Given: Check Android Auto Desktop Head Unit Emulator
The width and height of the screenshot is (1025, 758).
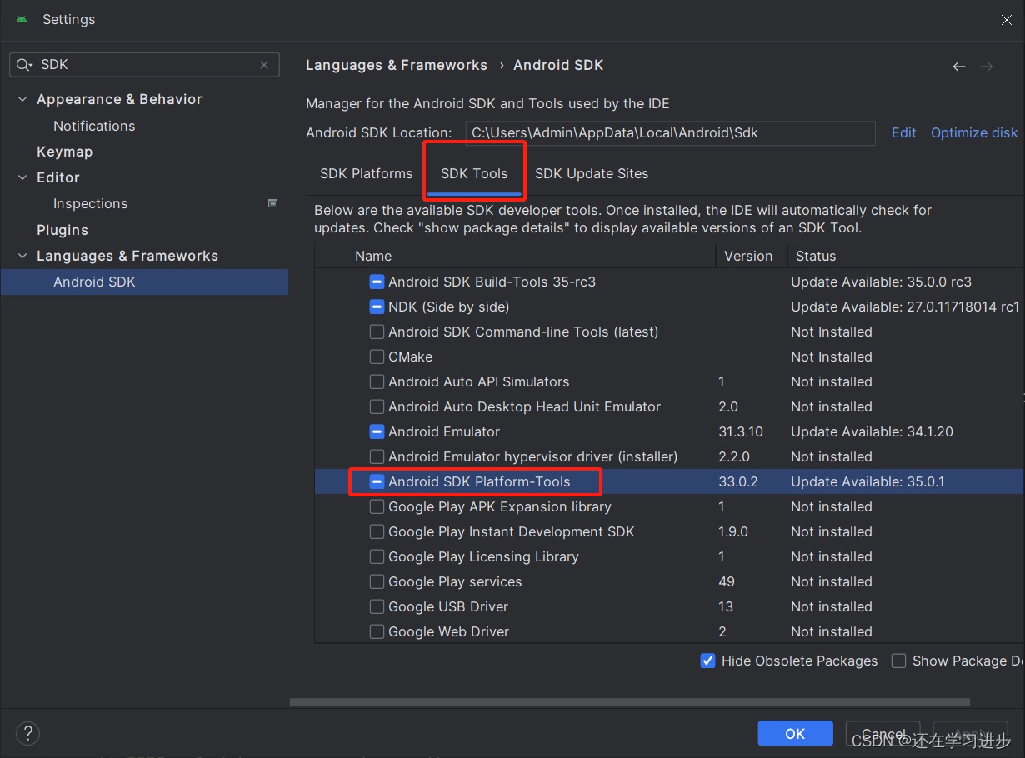Looking at the screenshot, I should coord(377,406).
